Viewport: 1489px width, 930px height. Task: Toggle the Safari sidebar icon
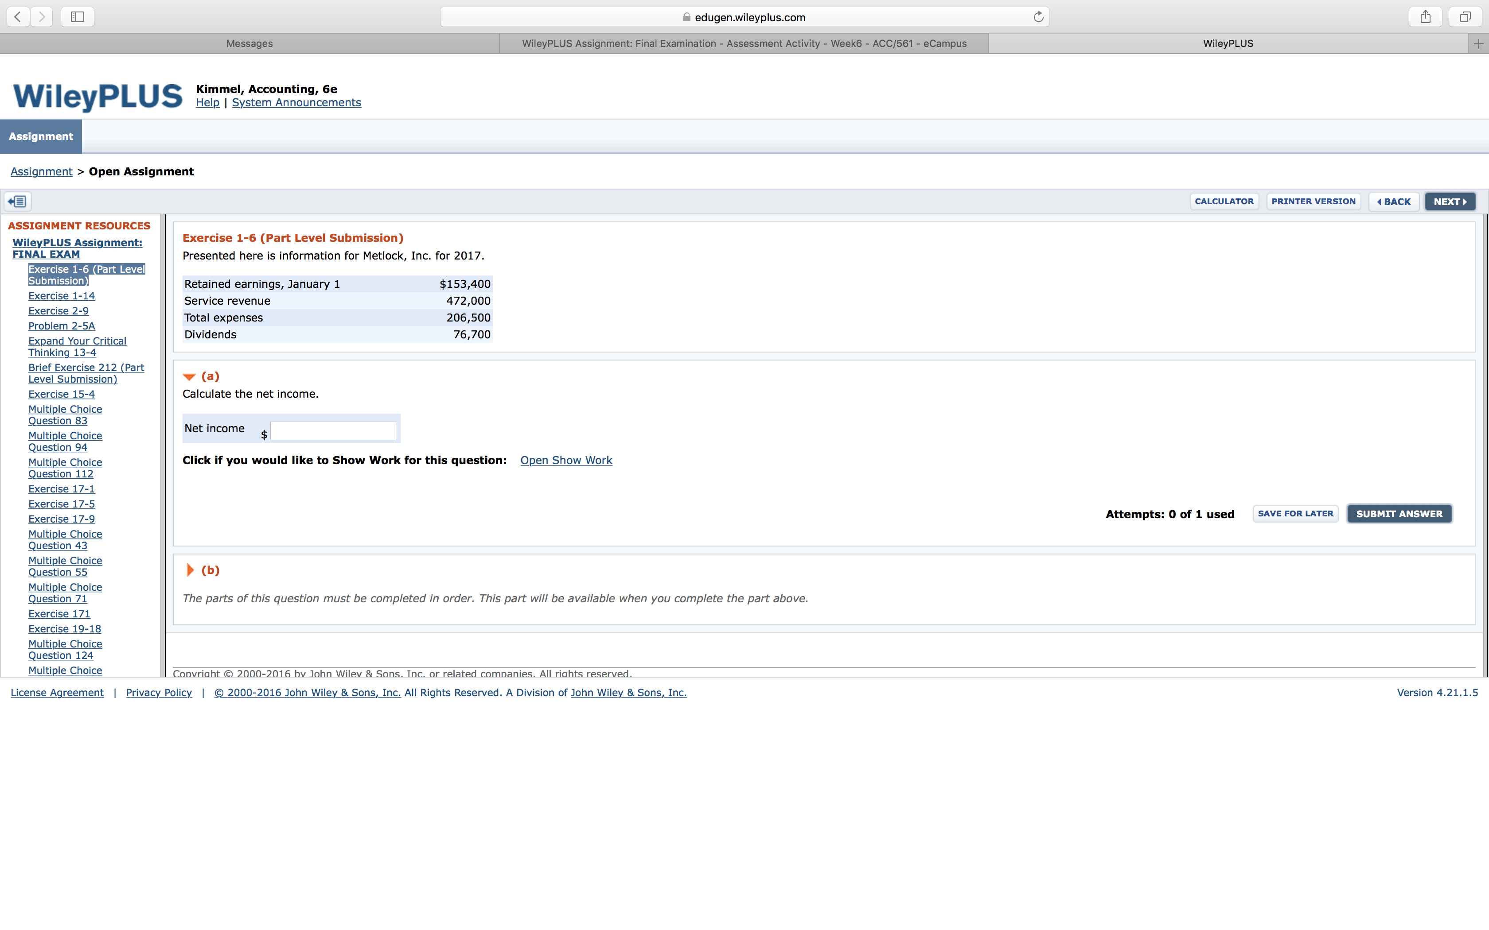coord(78,17)
